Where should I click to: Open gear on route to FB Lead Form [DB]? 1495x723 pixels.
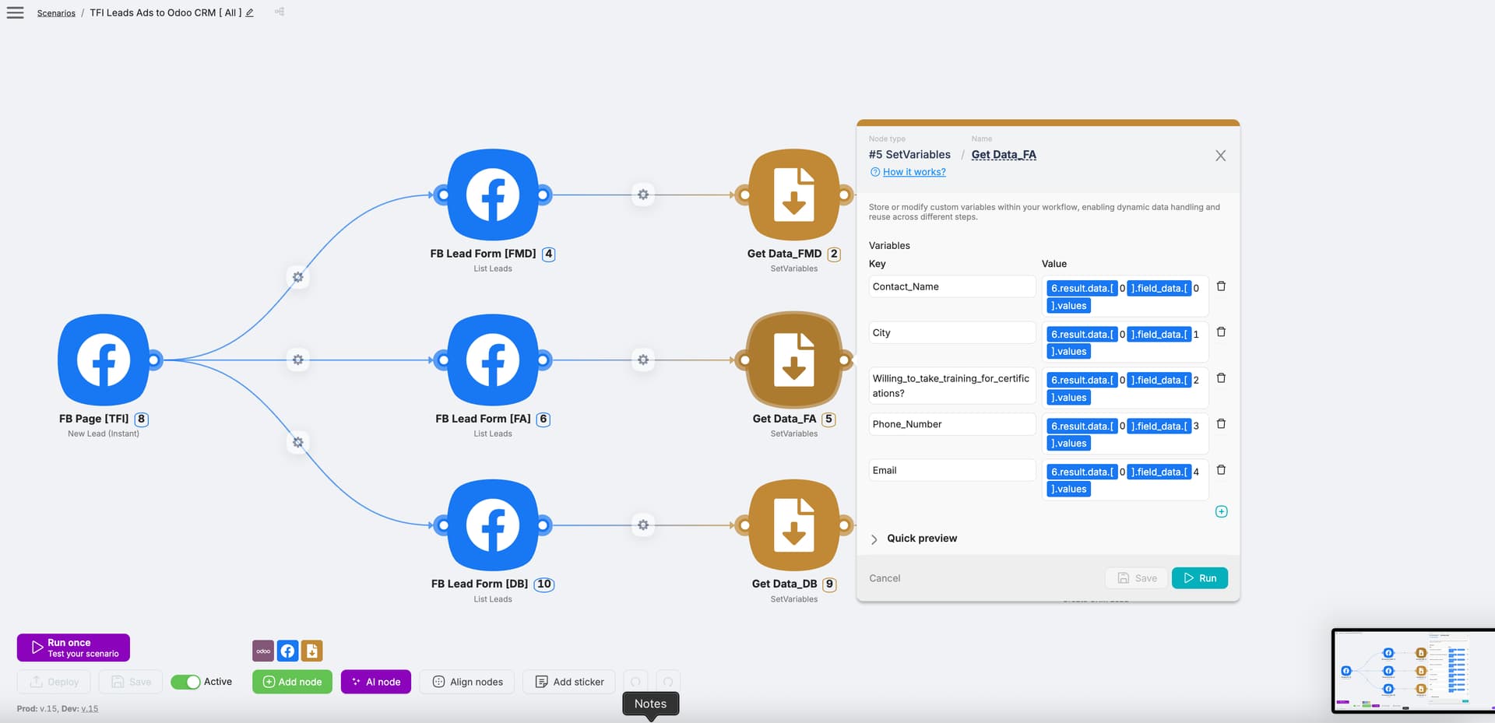tap(297, 442)
